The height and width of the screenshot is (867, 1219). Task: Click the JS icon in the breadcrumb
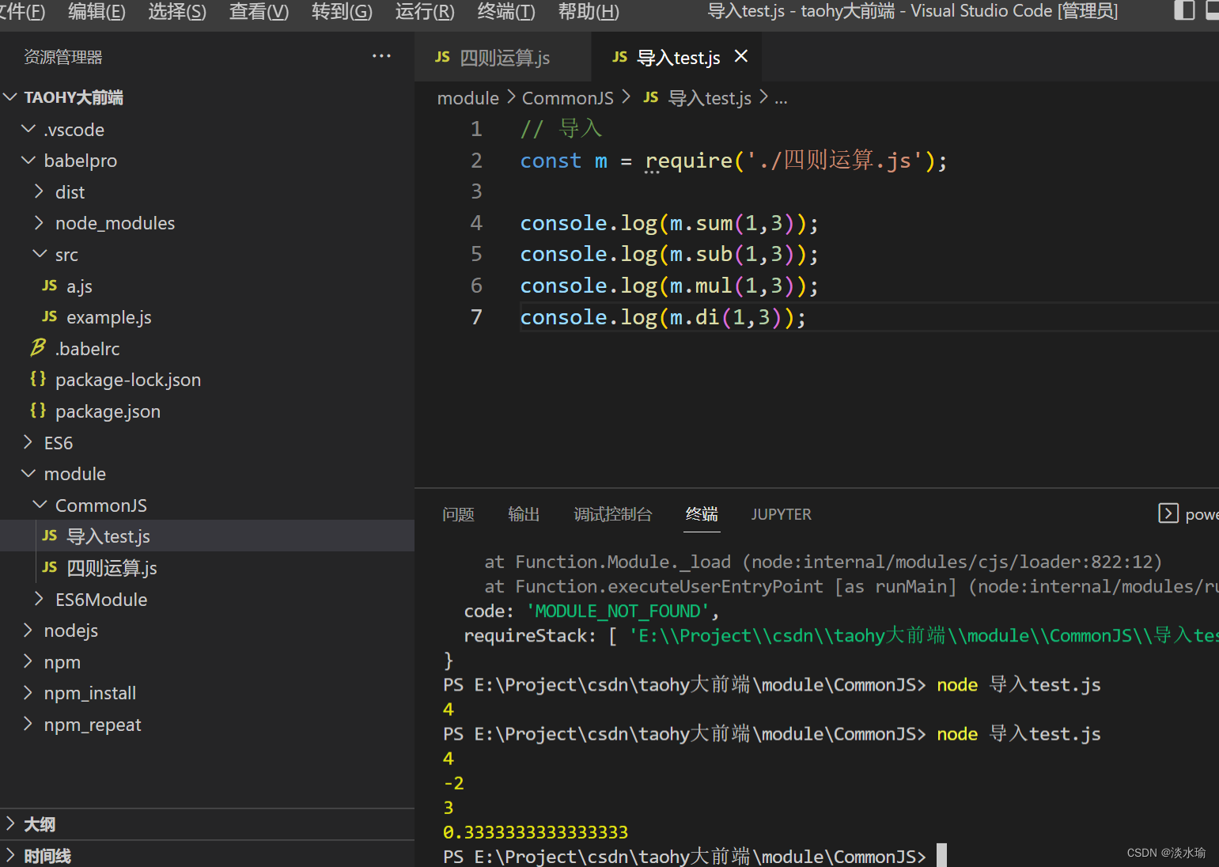coord(651,97)
